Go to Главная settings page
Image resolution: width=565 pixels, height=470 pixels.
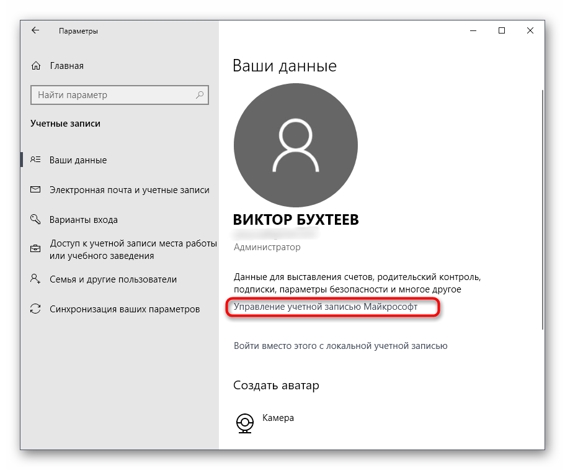pos(66,66)
